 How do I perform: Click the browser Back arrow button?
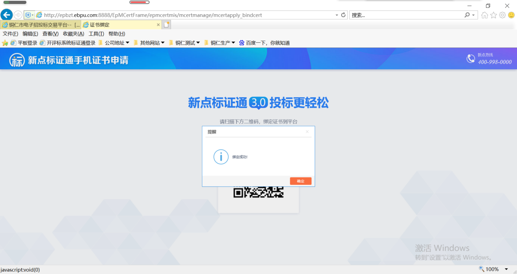(7, 15)
